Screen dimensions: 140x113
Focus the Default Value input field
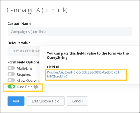tap(24, 51)
